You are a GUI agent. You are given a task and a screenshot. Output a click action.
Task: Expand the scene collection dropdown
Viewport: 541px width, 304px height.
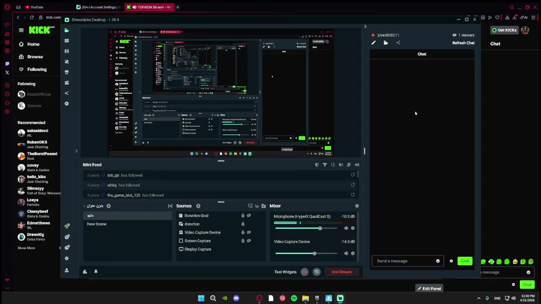click(93, 206)
